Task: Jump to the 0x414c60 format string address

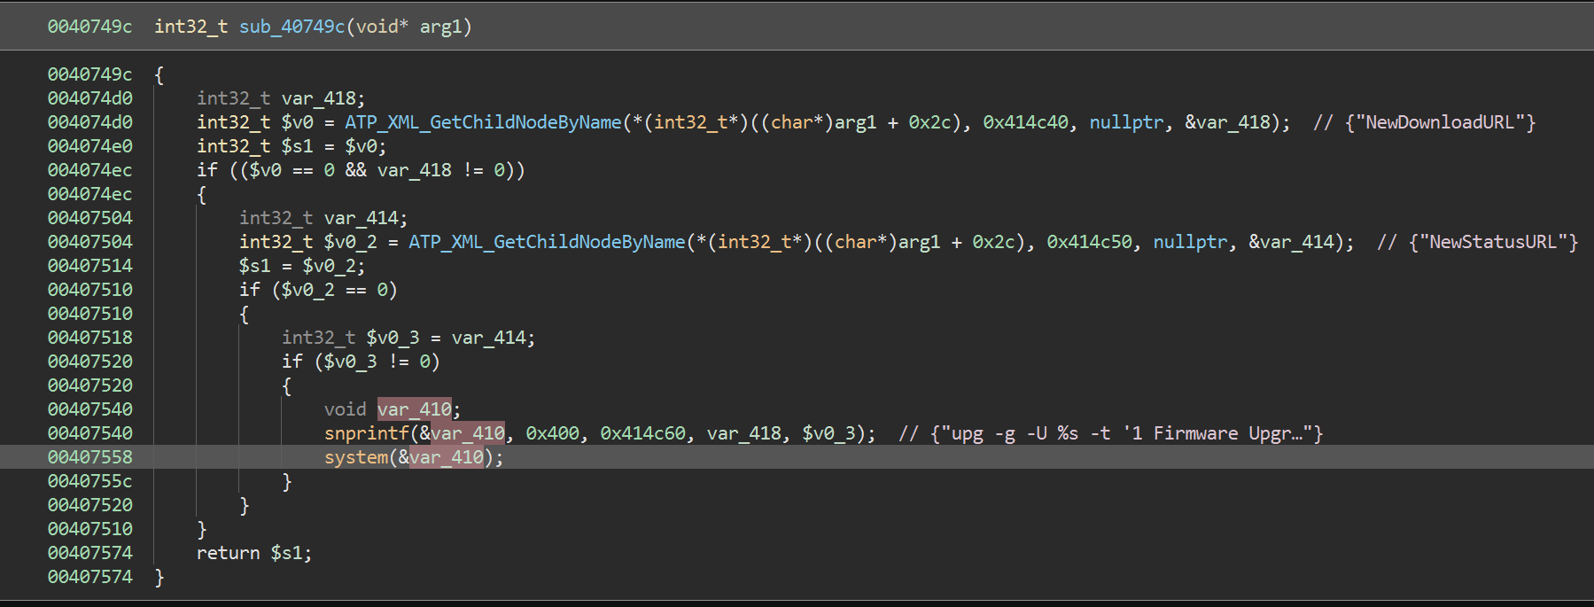Action: tap(642, 433)
